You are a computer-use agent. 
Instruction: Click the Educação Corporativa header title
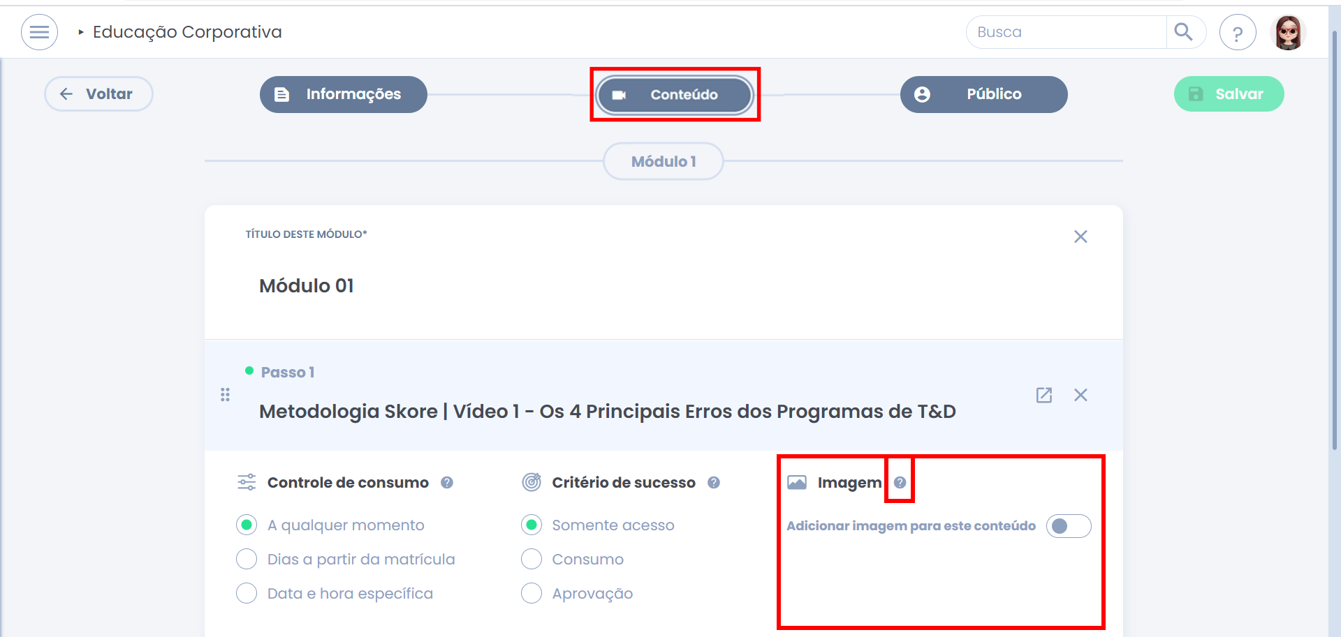[187, 32]
